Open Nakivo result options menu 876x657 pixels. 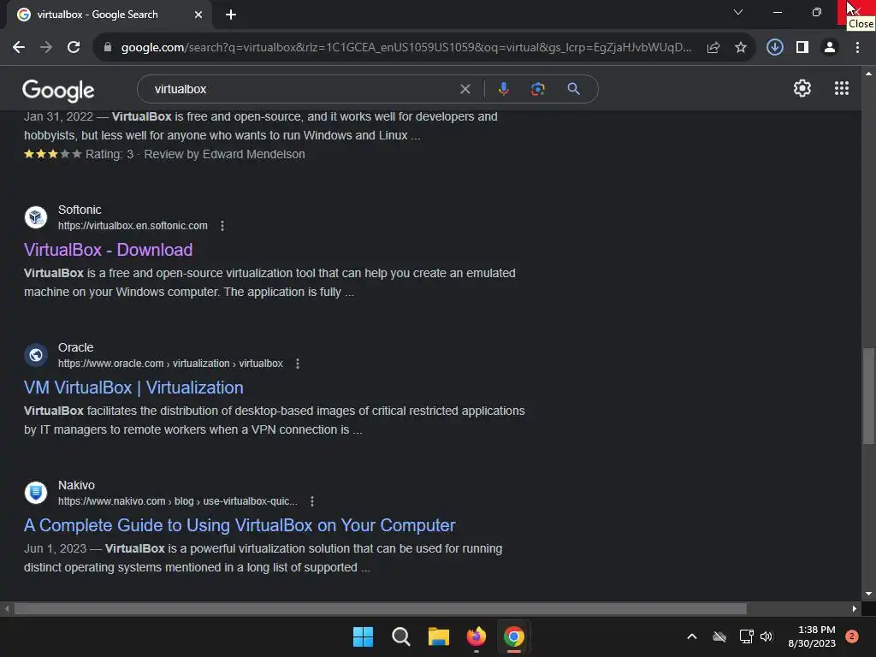click(x=312, y=501)
